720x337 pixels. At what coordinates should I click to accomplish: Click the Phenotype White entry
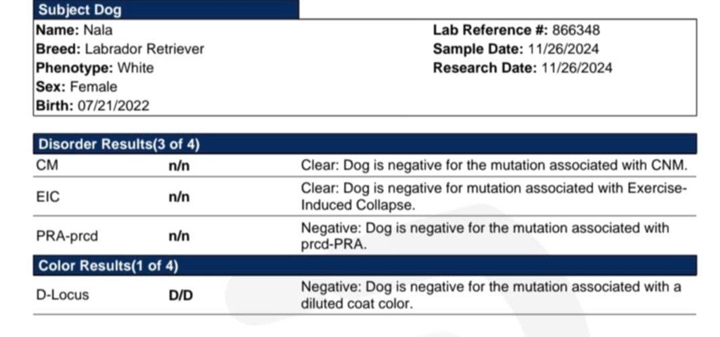point(95,68)
